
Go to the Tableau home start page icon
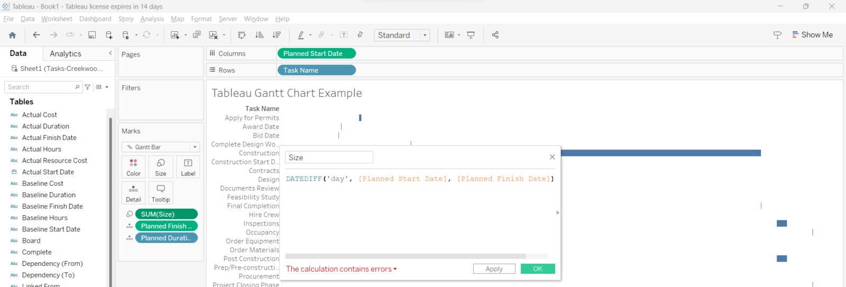coord(12,35)
